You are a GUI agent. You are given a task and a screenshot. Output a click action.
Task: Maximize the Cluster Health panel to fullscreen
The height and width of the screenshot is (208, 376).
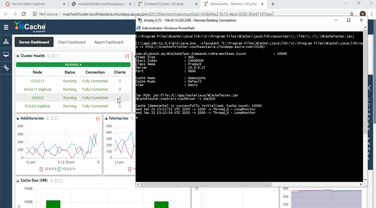tap(57, 56)
